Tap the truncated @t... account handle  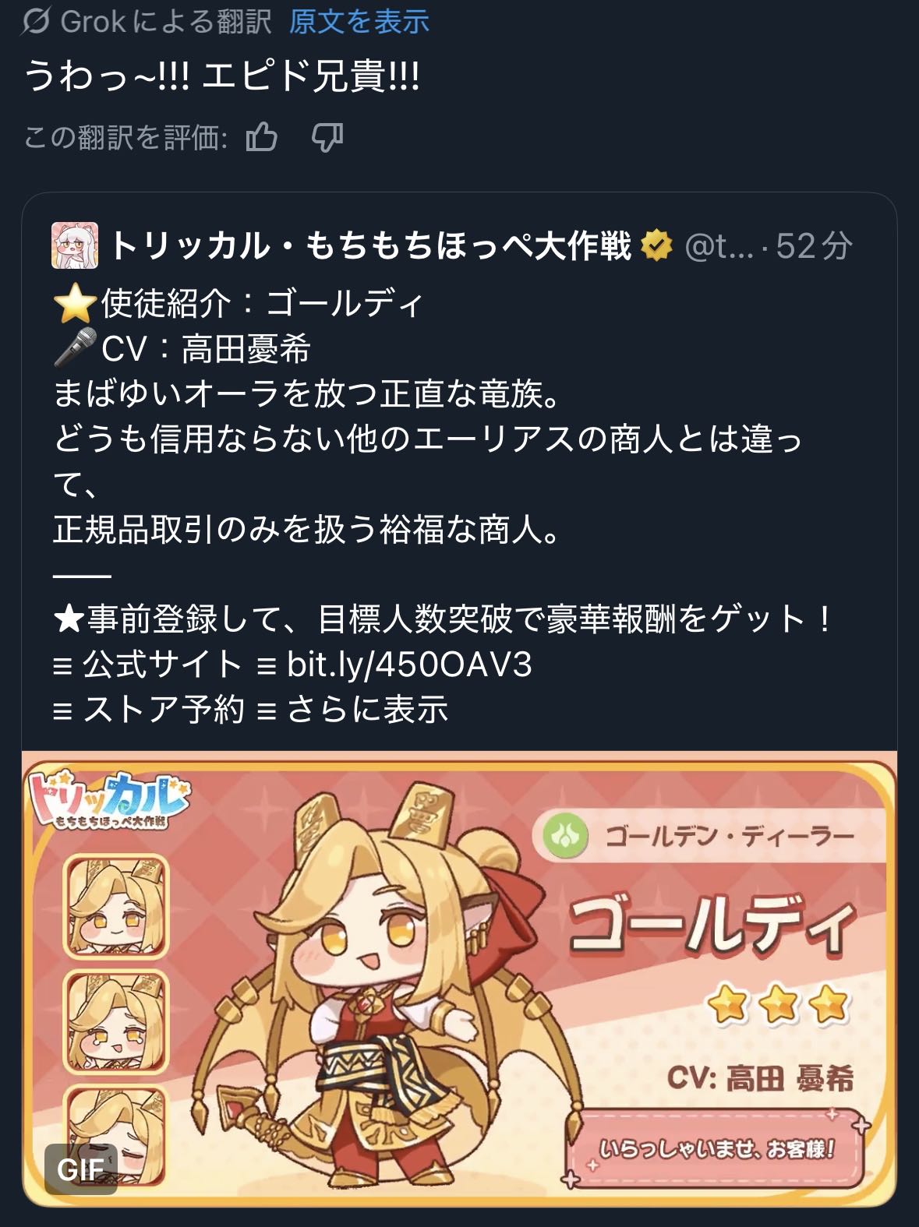[x=719, y=247]
